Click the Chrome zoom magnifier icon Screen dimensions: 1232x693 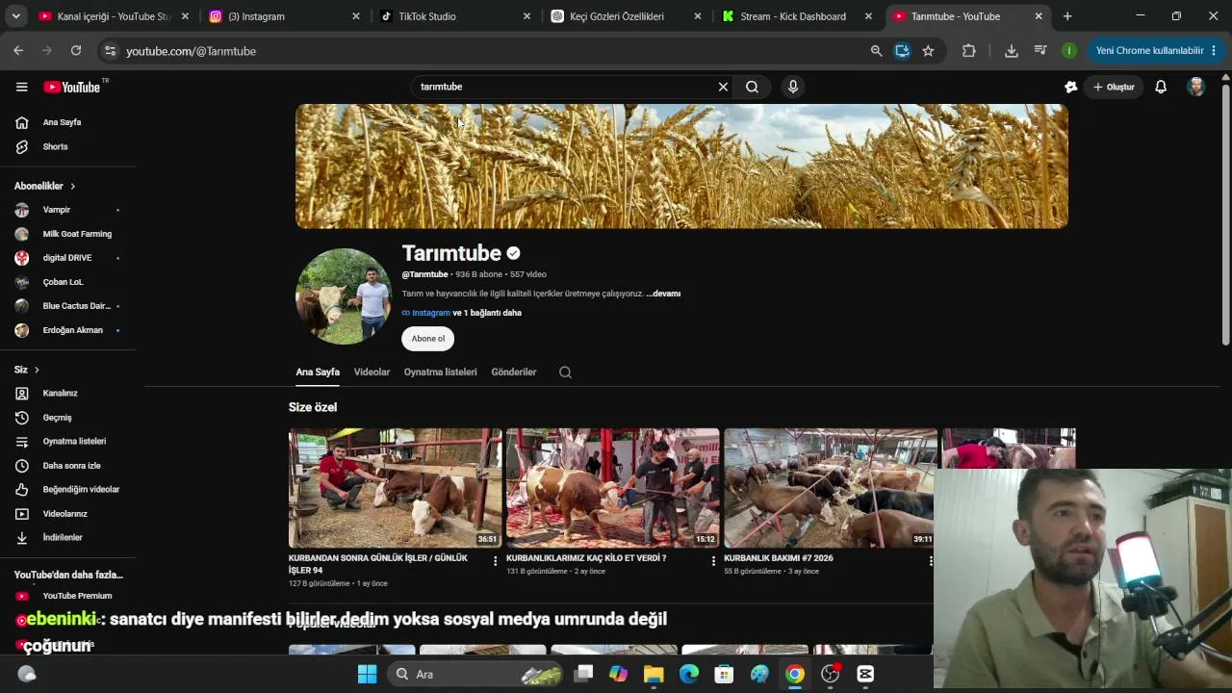click(x=876, y=51)
